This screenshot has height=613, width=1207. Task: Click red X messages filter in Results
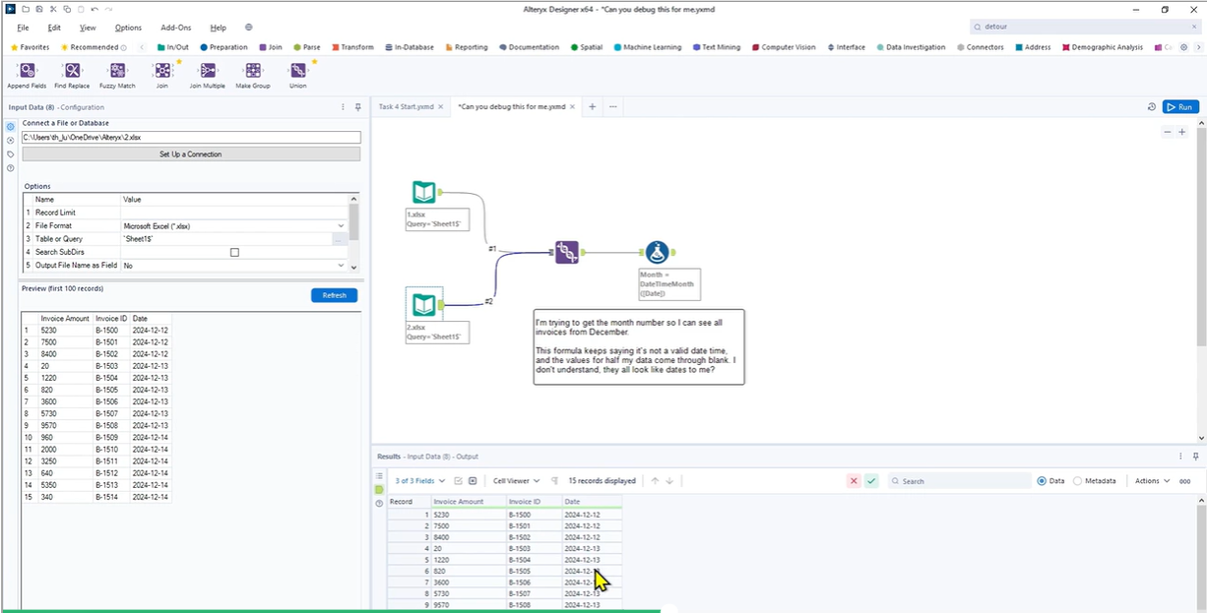point(854,481)
